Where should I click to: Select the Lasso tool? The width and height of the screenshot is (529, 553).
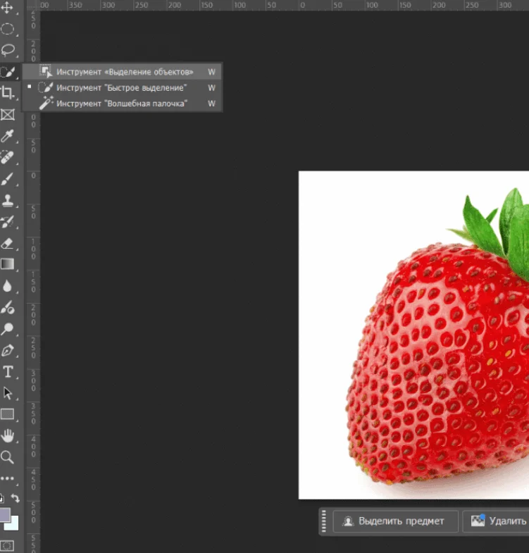coord(8,50)
